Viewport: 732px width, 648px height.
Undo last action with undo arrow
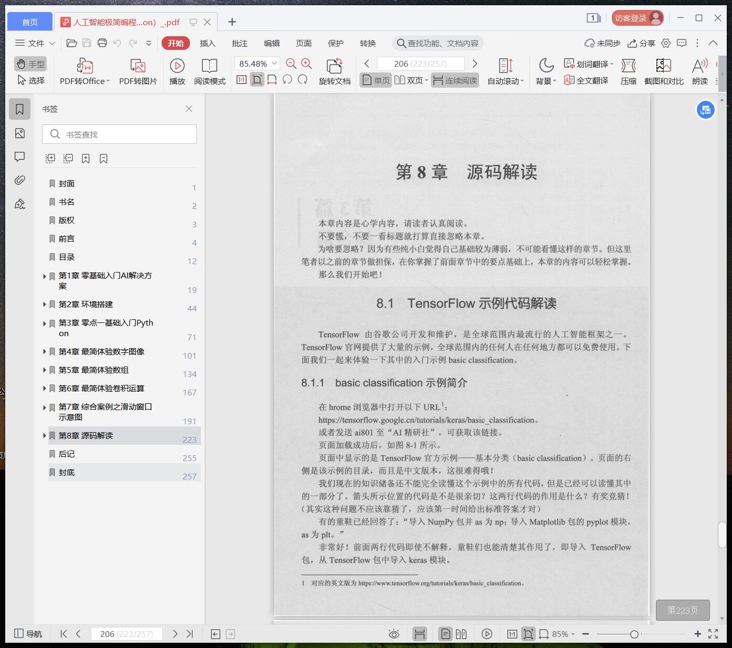118,43
